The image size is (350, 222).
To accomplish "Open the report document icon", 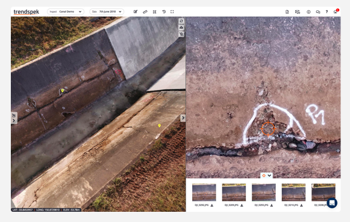I will [x=287, y=12].
